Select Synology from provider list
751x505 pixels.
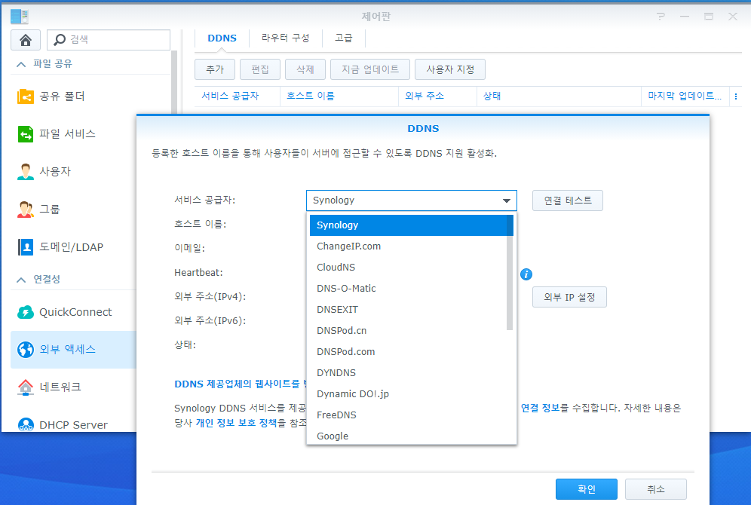coord(411,225)
